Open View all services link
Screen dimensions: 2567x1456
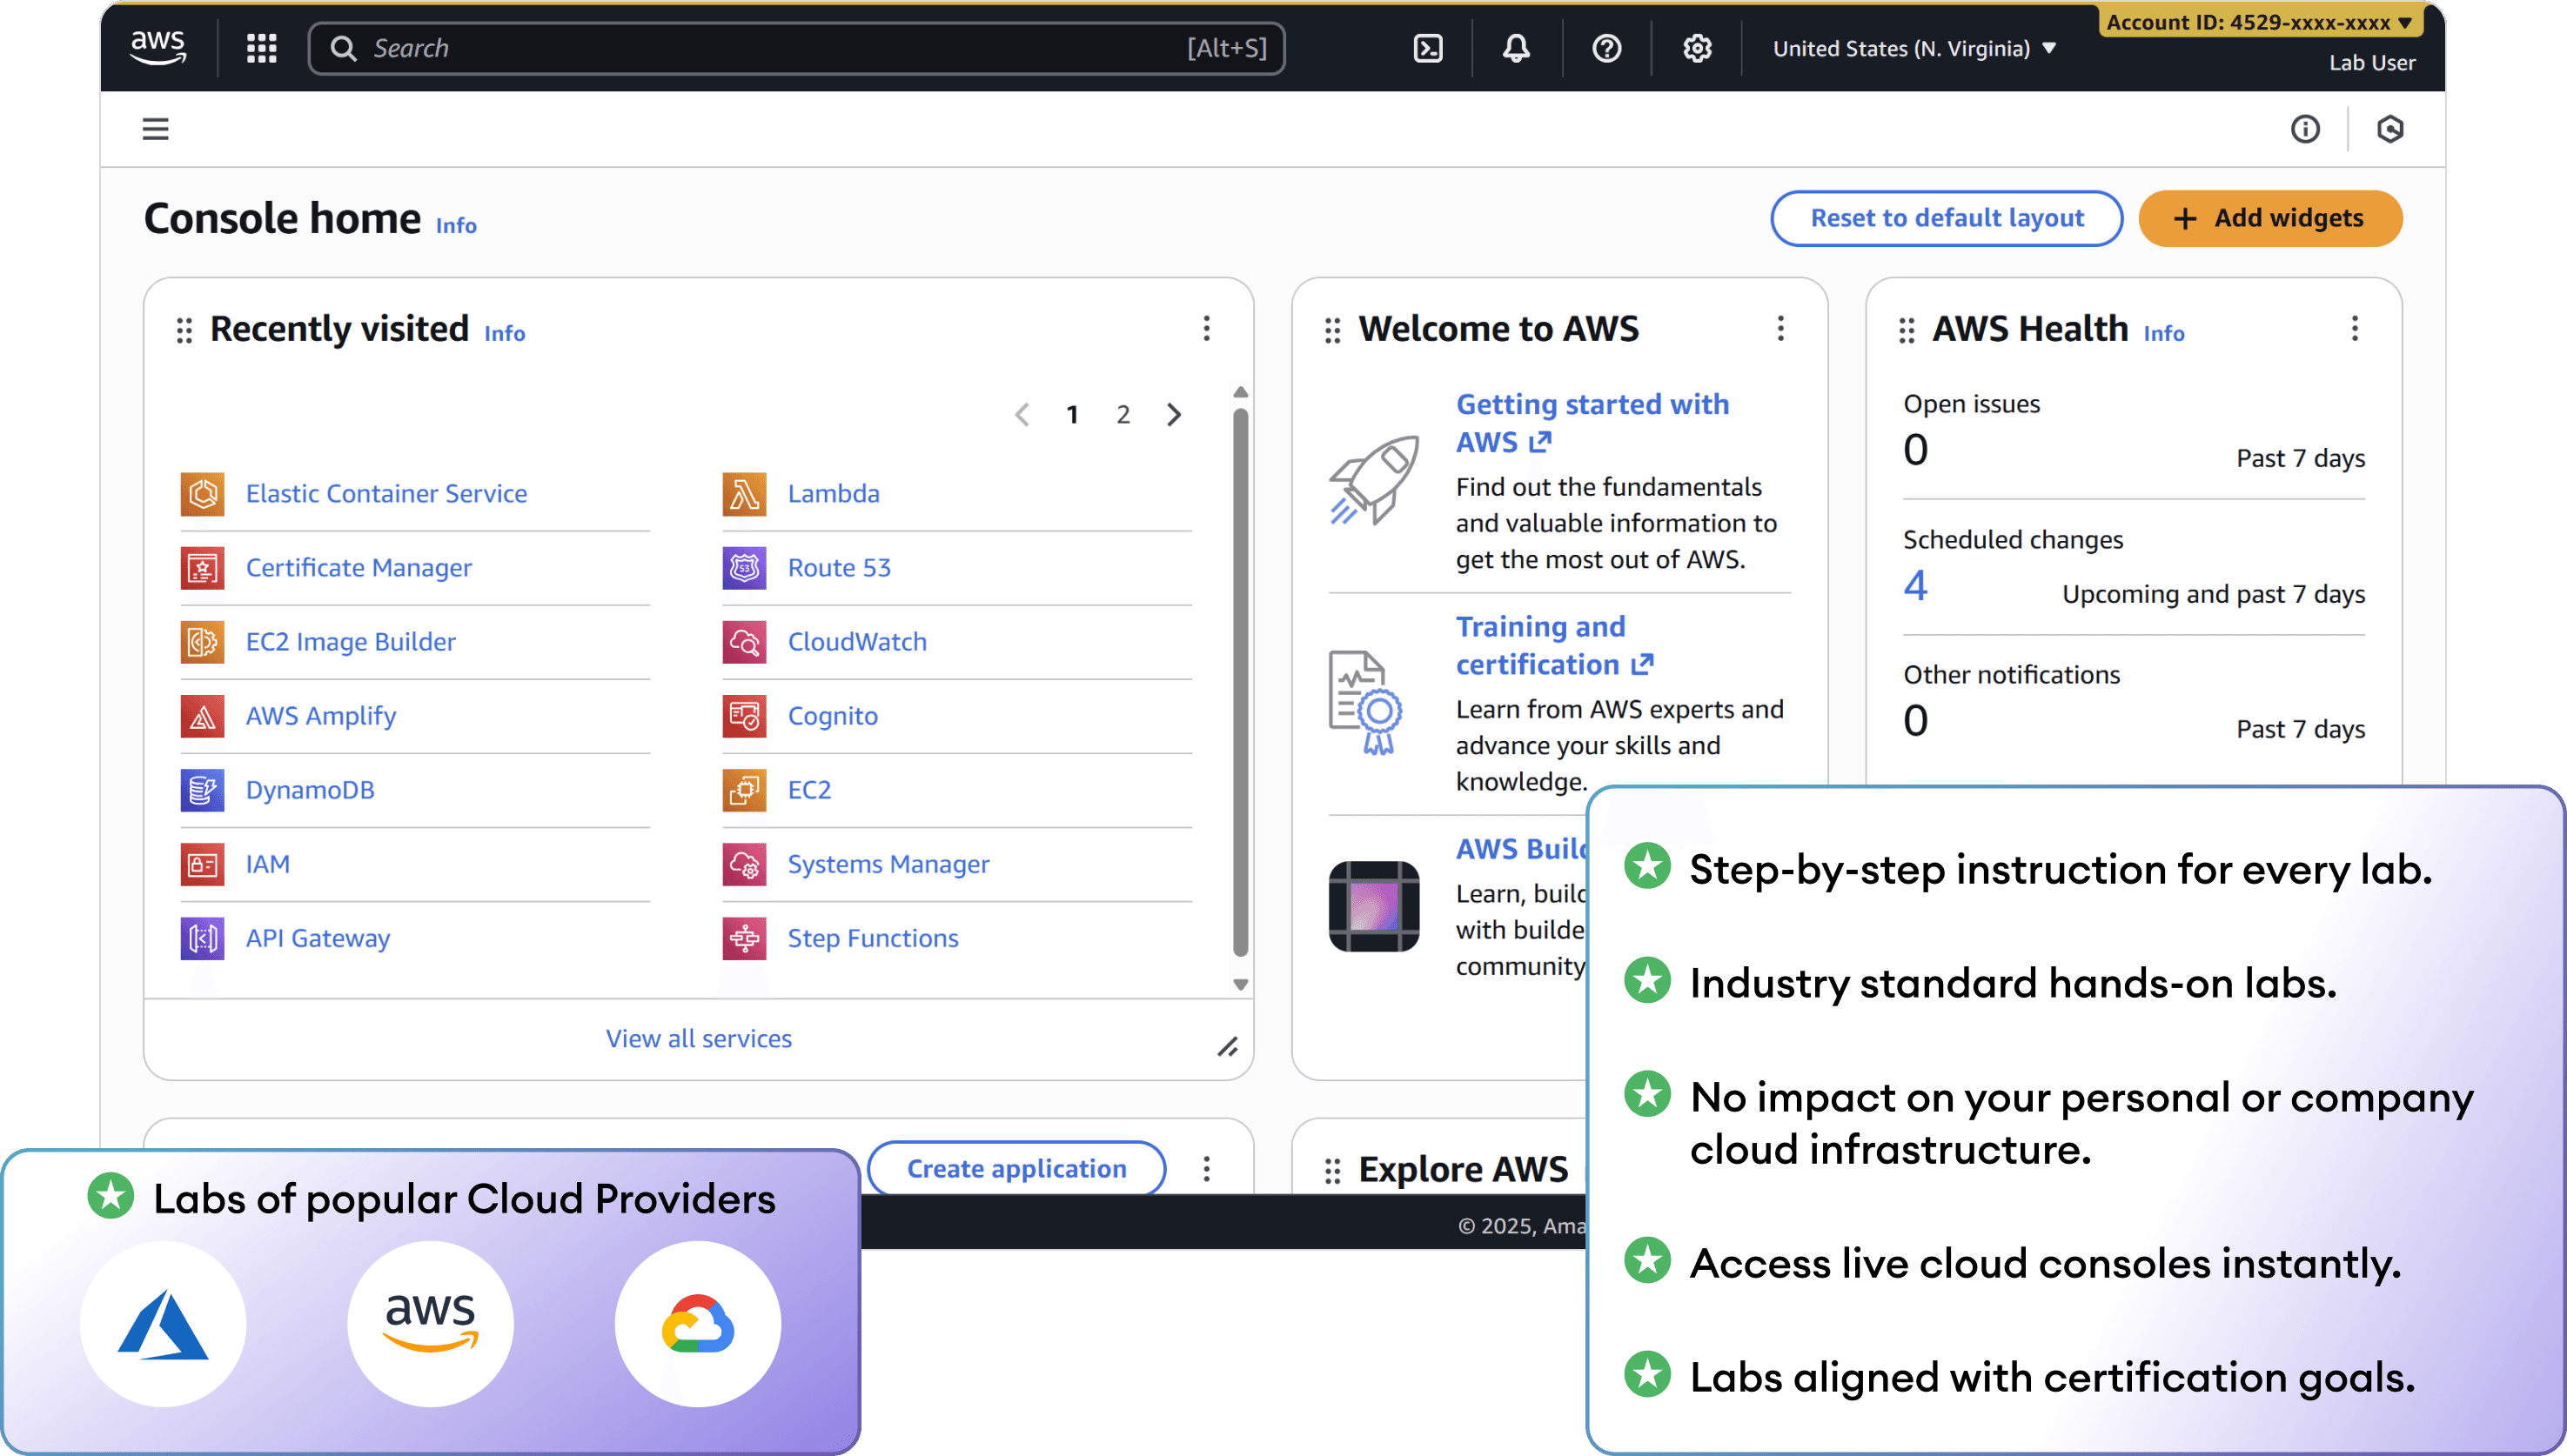pos(698,1038)
